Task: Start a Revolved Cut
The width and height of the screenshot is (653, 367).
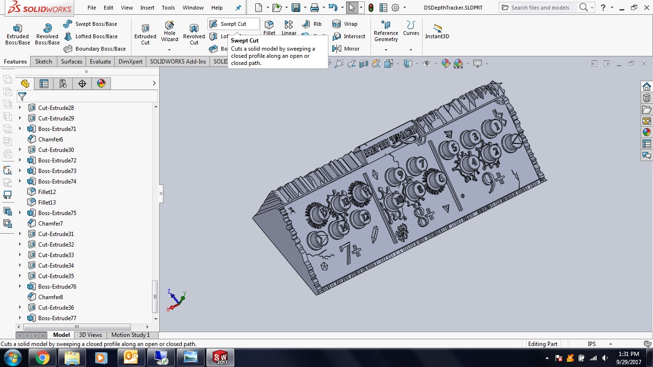Action: point(194,34)
